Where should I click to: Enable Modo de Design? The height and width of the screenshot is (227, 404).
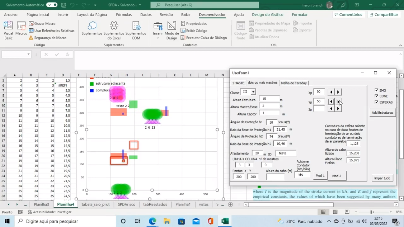coord(172,30)
